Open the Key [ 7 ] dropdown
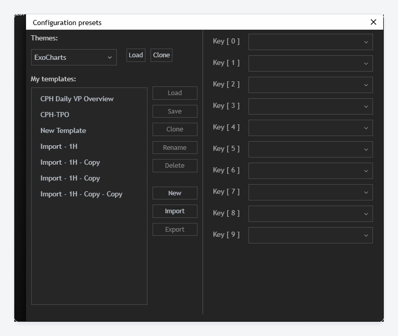This screenshot has width=398, height=336. click(x=311, y=192)
